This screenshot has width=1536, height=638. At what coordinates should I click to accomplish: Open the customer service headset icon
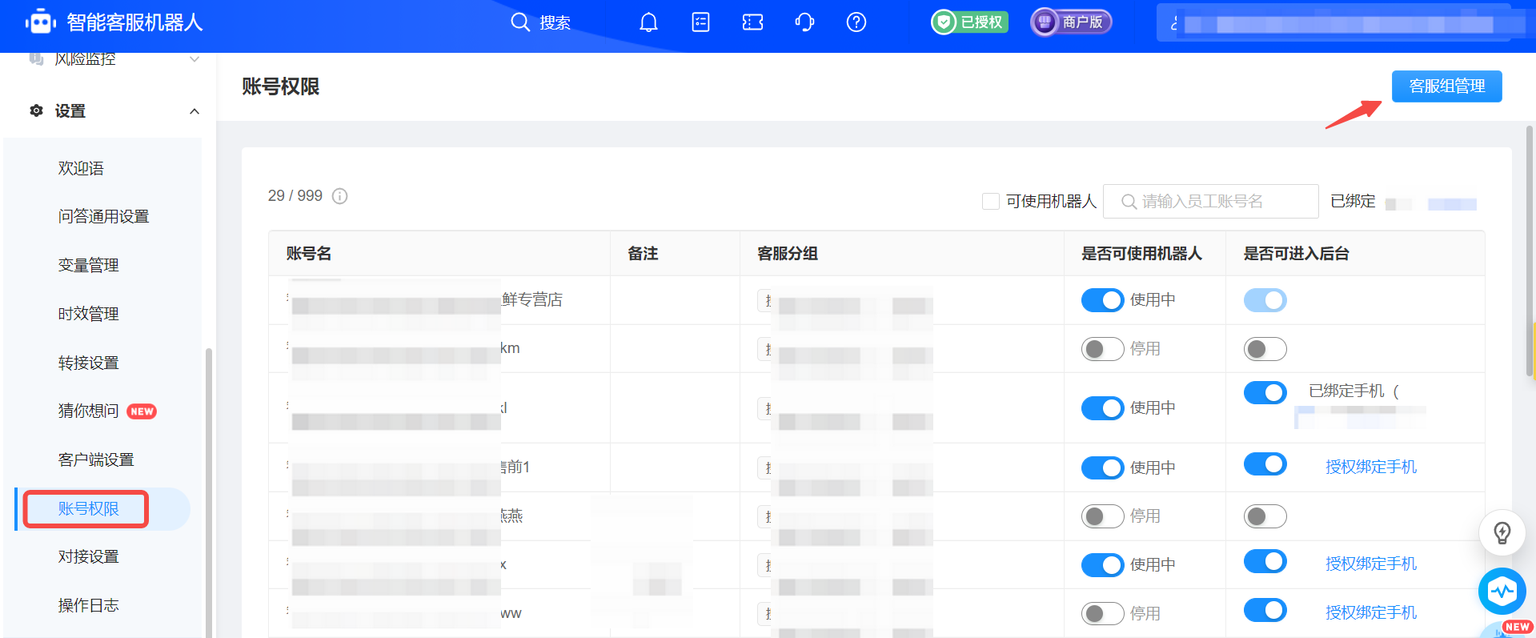click(x=804, y=22)
